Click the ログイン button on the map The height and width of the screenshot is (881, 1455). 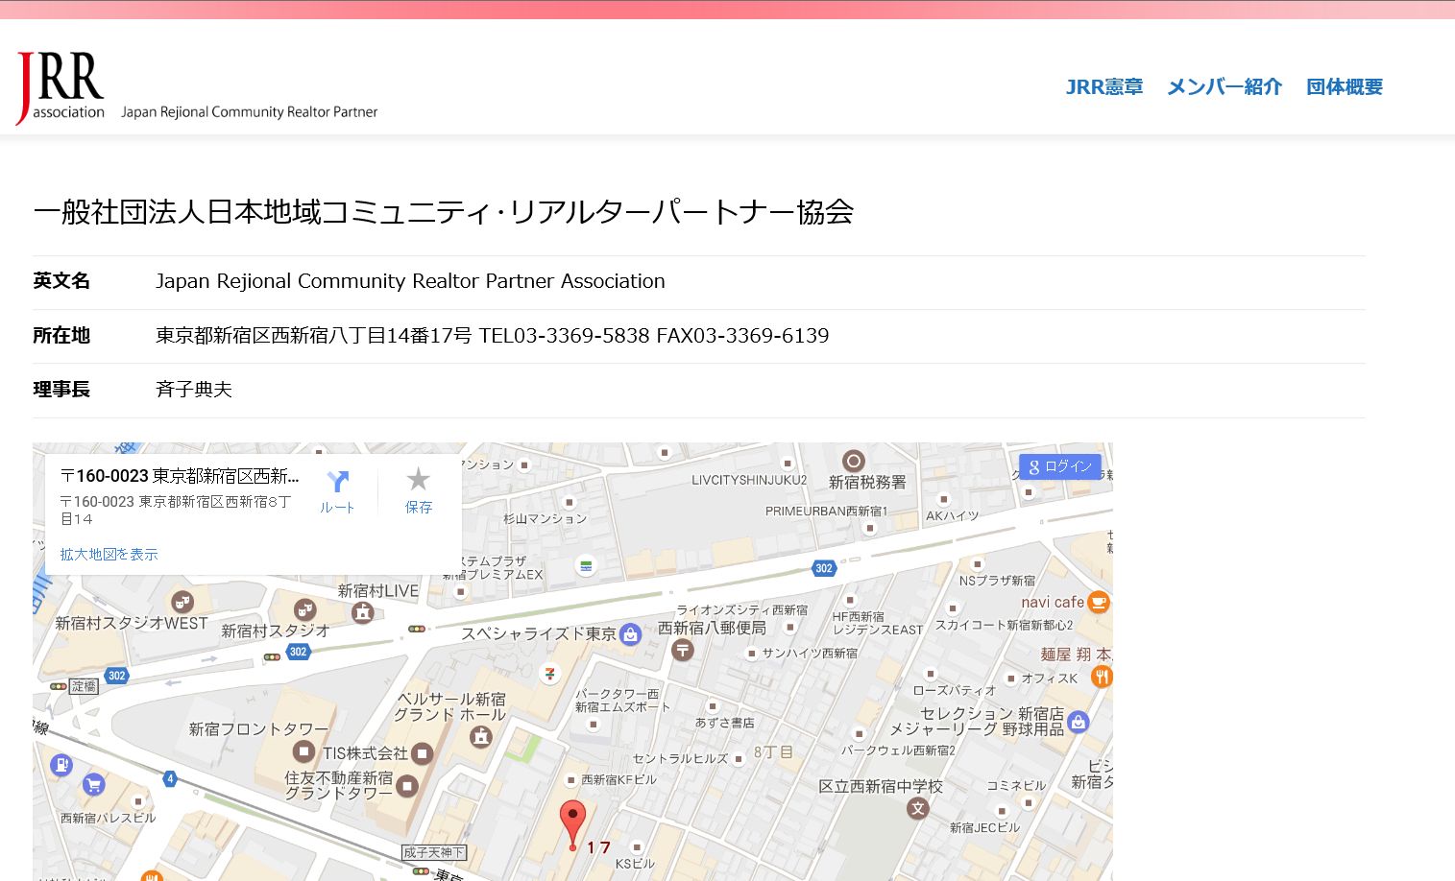click(x=1060, y=467)
